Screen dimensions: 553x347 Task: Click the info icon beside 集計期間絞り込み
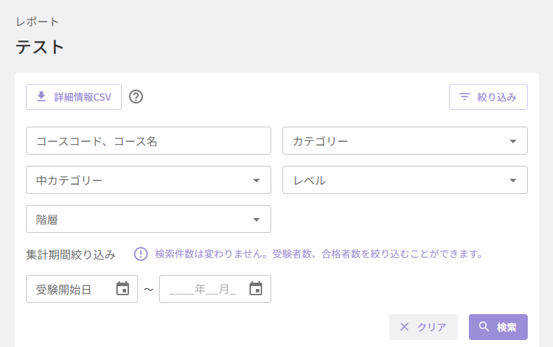(x=141, y=254)
